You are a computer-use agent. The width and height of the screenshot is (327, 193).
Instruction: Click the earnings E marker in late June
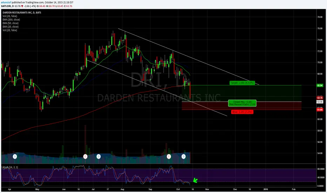pyautogui.click(x=85, y=157)
